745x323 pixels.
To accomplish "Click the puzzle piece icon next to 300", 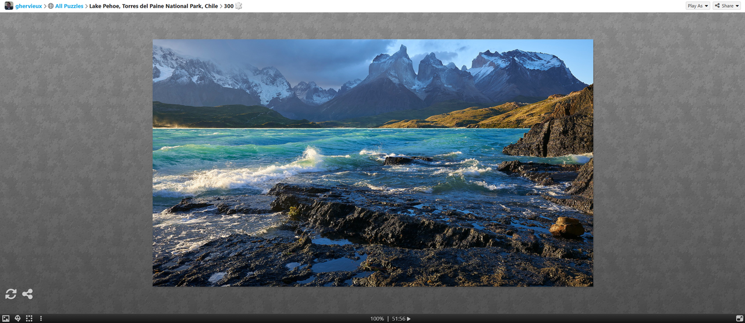I will pos(239,6).
